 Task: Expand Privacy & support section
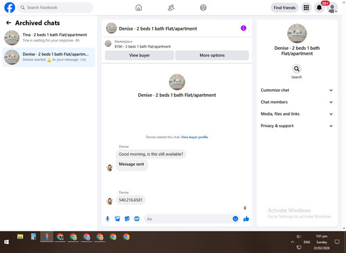(297, 126)
